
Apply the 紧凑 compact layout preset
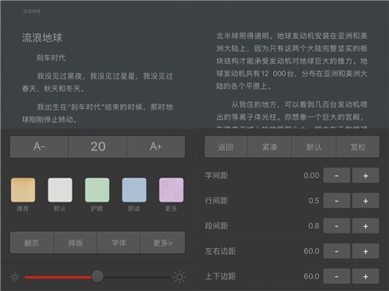pyautogui.click(x=269, y=147)
